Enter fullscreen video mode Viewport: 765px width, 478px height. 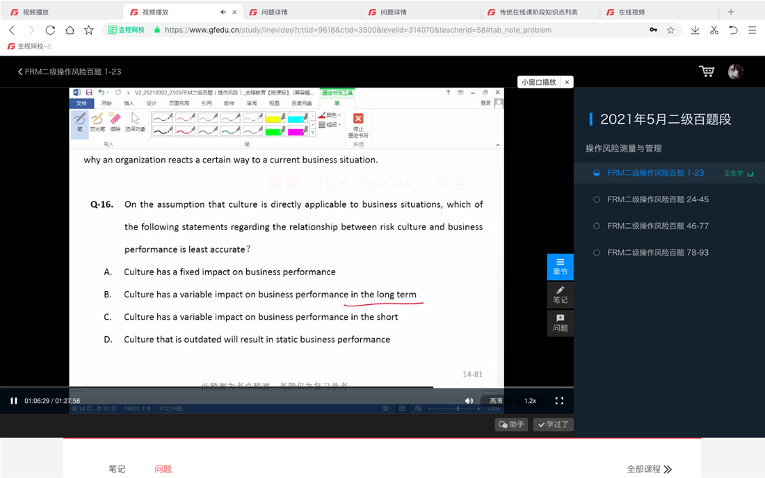coord(559,400)
